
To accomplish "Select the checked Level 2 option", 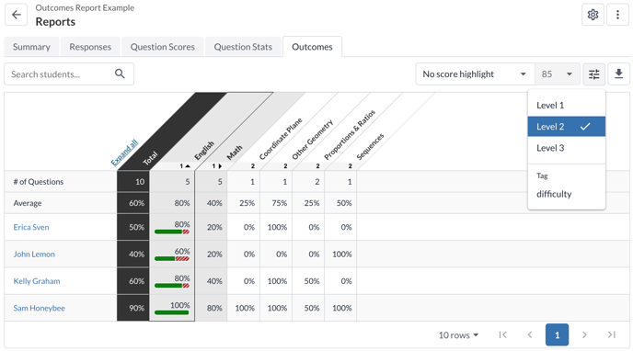I will [x=567, y=127].
